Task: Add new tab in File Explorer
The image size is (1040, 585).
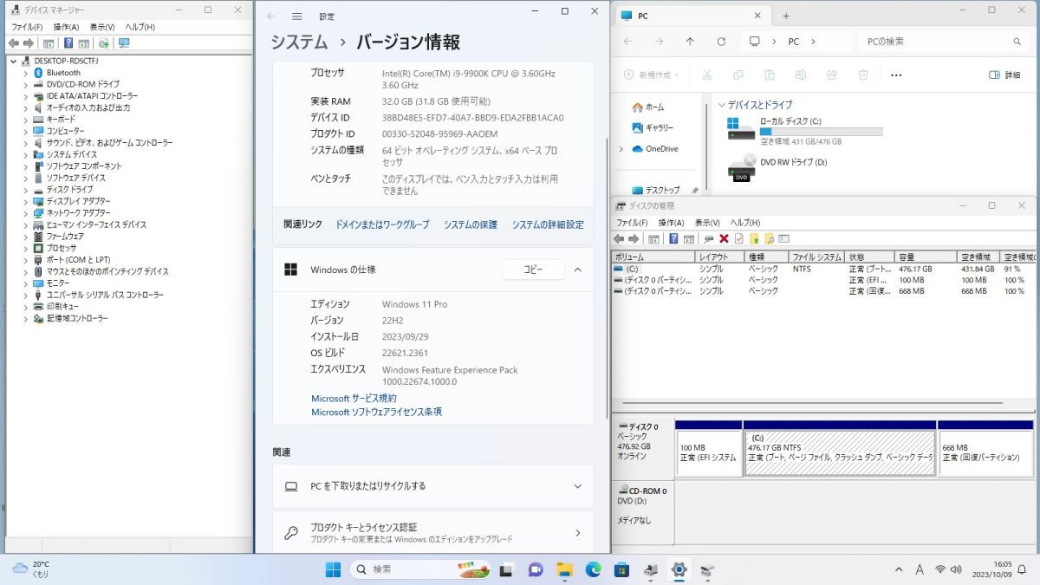Action: coord(786,16)
